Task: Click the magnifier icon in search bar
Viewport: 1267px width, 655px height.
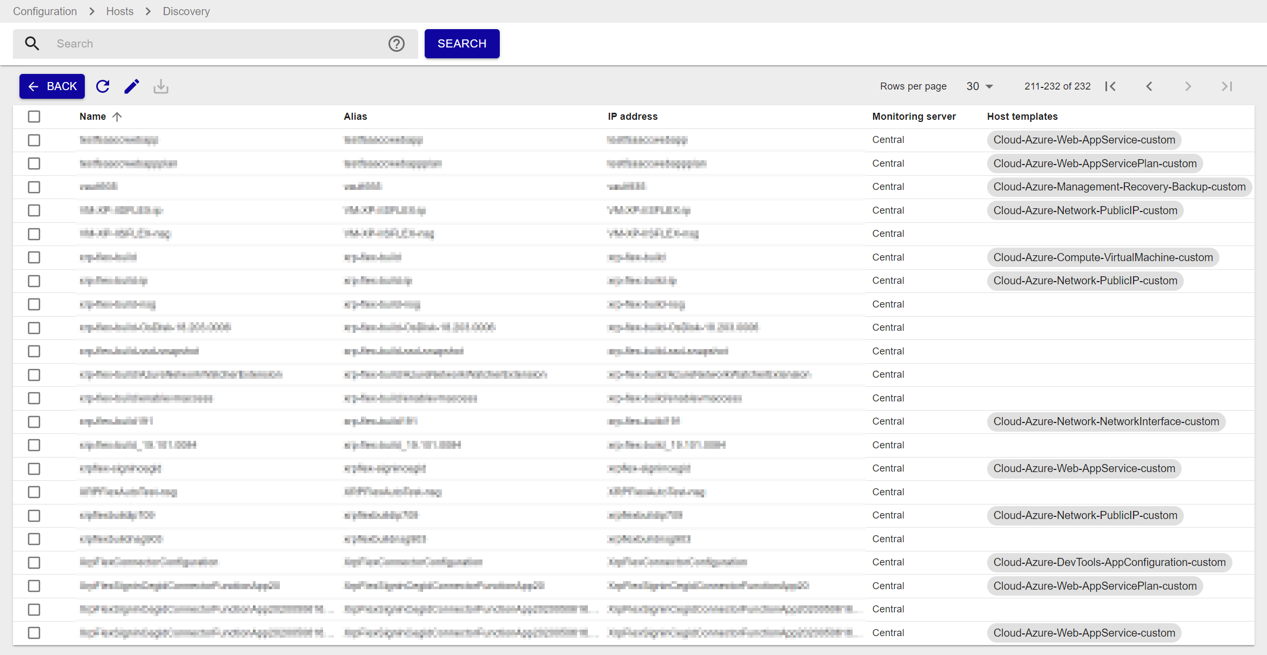Action: (32, 44)
